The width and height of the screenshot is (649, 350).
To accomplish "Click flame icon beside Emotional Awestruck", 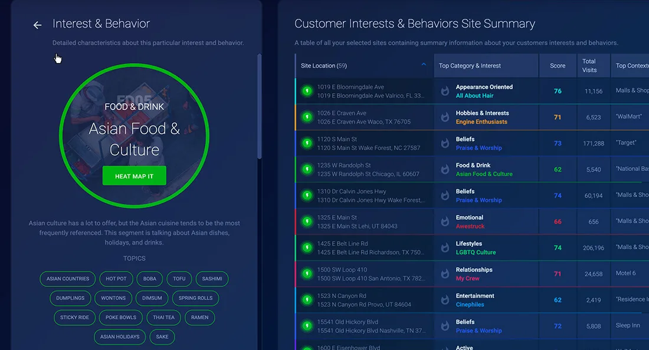I will pyautogui.click(x=445, y=221).
